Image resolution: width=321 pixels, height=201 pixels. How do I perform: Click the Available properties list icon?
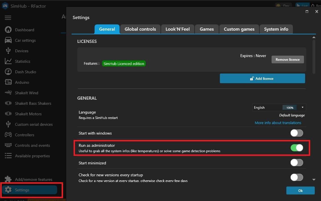point(8,156)
